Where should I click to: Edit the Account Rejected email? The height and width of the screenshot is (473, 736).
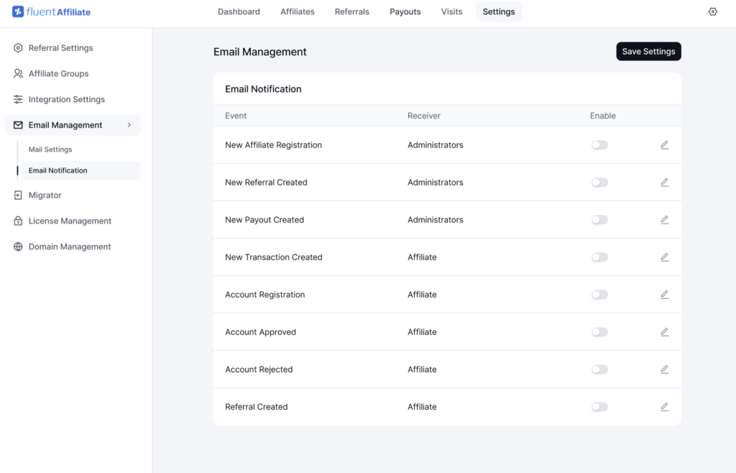(x=665, y=369)
